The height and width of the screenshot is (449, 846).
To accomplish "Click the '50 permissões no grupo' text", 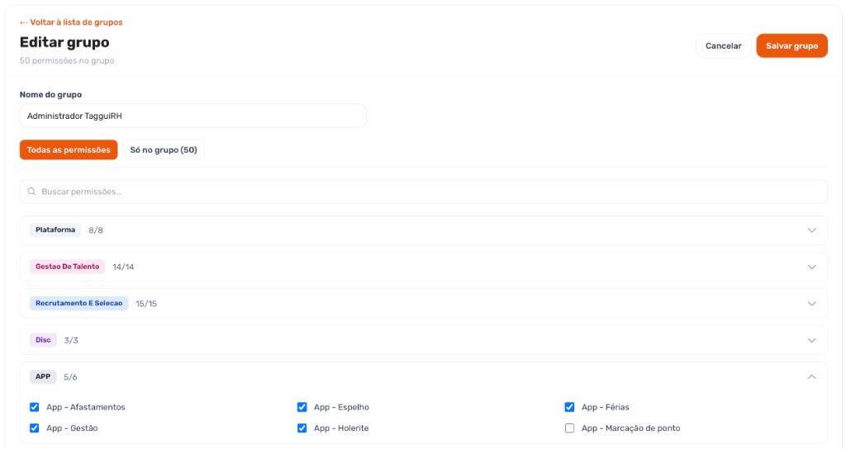I will click(x=67, y=60).
